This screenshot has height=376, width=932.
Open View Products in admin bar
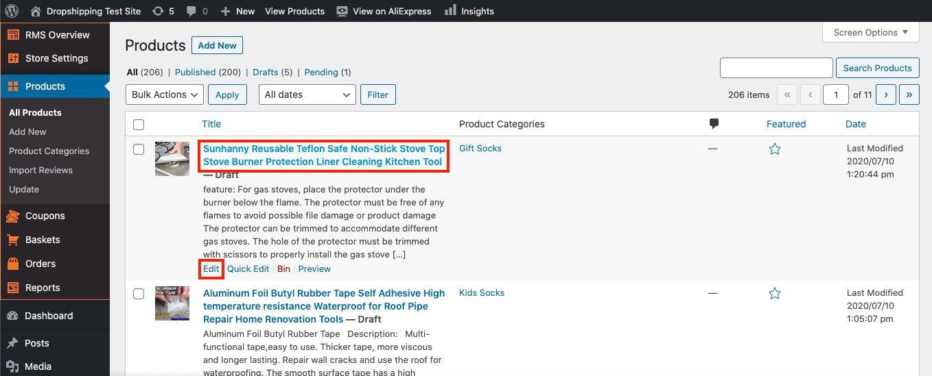[x=294, y=11]
